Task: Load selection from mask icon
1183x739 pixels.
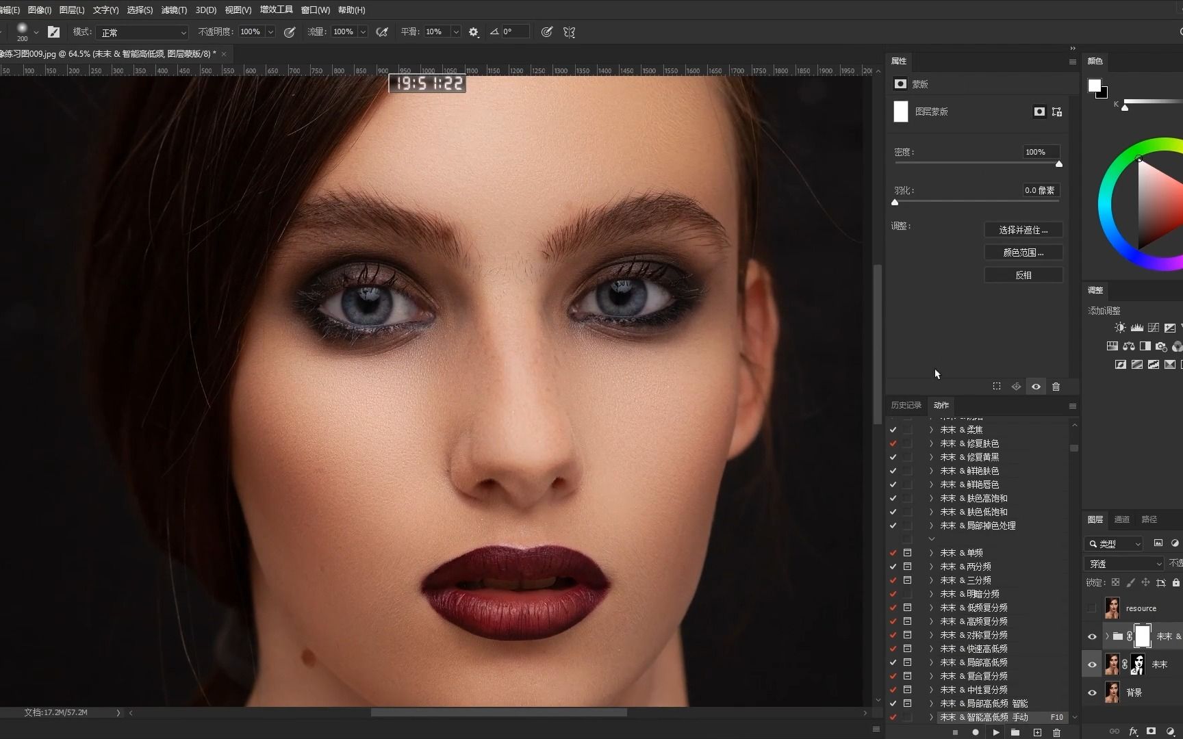Action: point(997,387)
